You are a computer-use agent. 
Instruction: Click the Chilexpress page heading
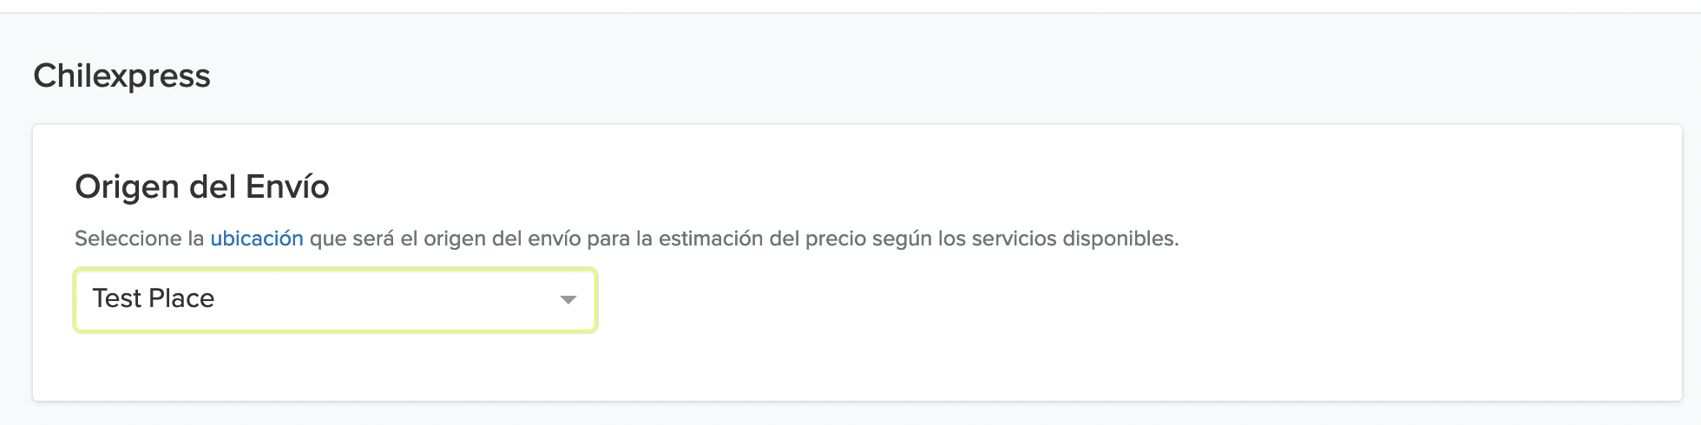pos(121,76)
